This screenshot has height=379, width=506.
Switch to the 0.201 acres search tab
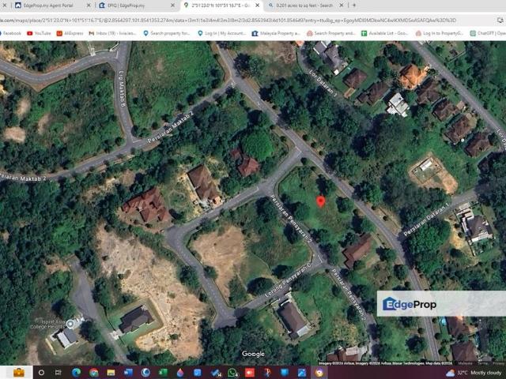(x=304, y=6)
